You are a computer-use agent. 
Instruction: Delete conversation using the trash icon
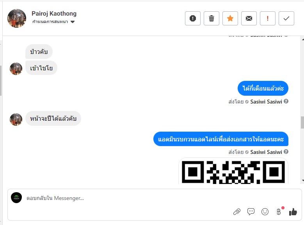(x=212, y=18)
